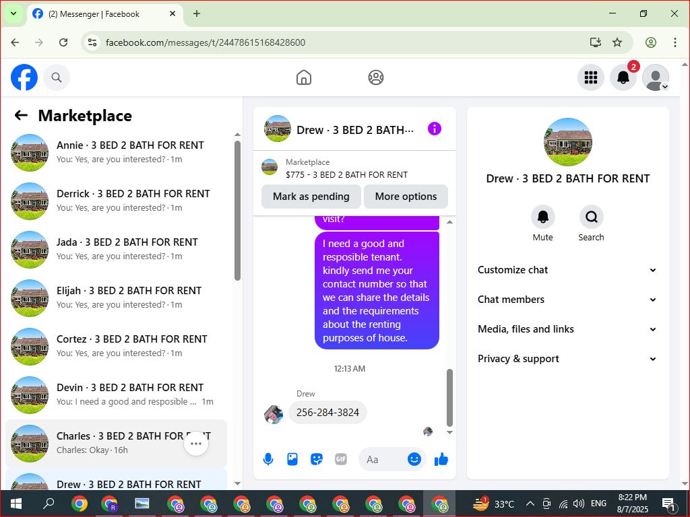Click chat messages scrollbar thumb
This screenshot has height=517, width=690.
[449, 397]
